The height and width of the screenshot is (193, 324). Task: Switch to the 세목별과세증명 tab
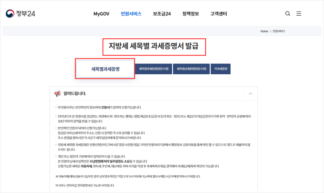pyautogui.click(x=105, y=69)
